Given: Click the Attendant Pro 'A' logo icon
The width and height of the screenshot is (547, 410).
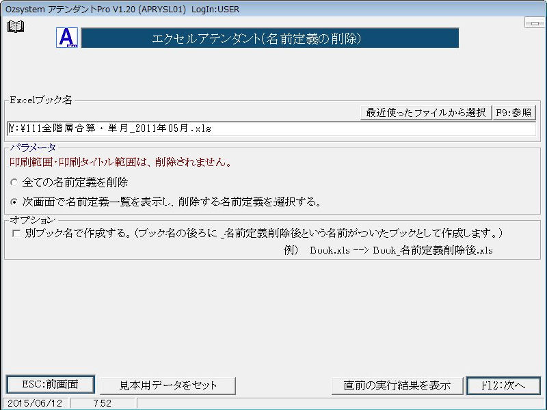Looking at the screenshot, I should (x=67, y=38).
